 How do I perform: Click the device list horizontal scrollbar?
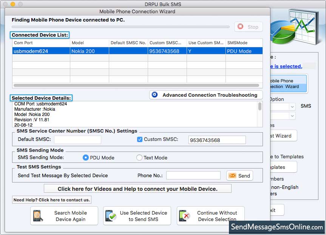[136, 85]
